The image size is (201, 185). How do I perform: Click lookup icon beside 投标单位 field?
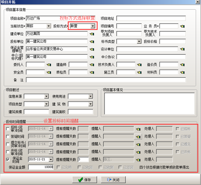pyautogui.click(x=92, y=41)
